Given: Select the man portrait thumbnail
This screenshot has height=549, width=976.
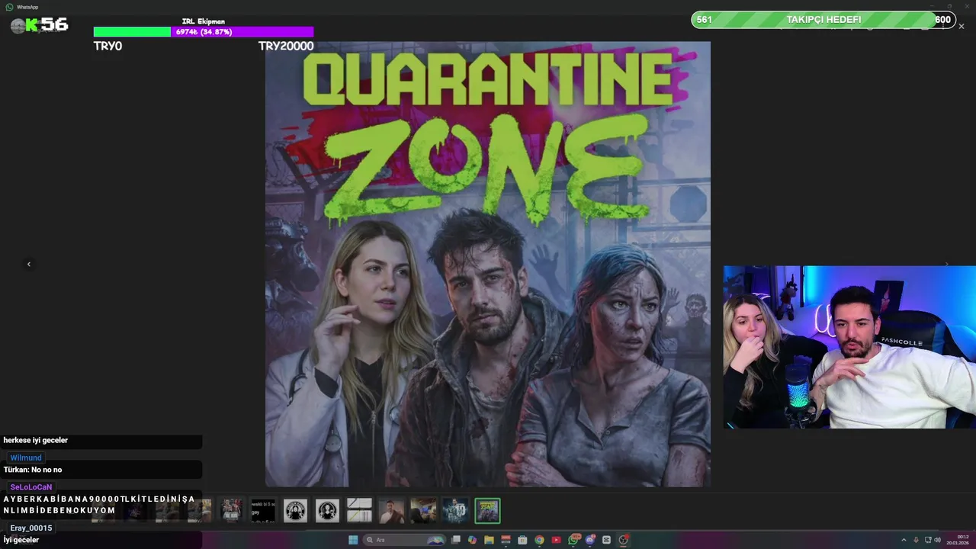Looking at the screenshot, I should tap(391, 510).
